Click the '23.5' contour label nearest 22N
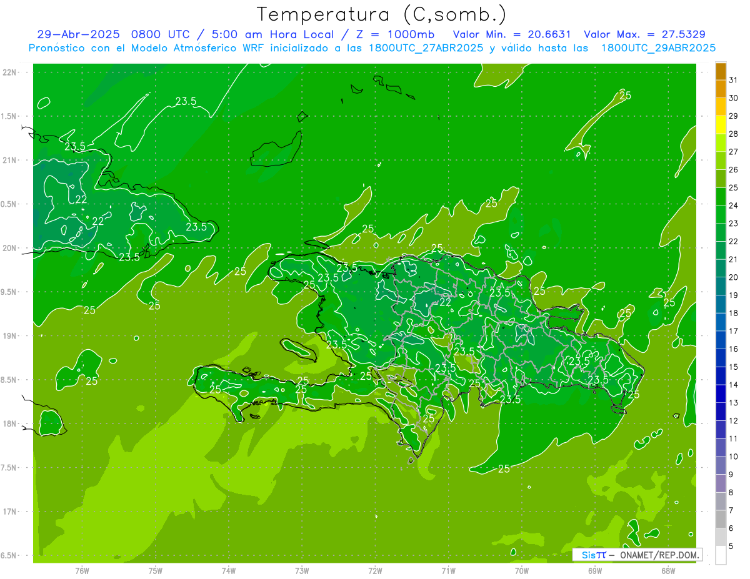 (186, 101)
